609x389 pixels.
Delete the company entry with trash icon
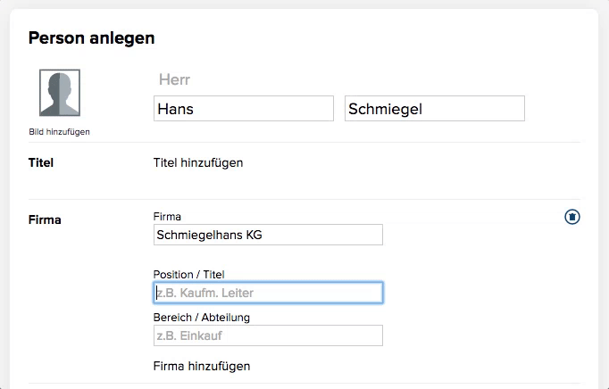[572, 217]
